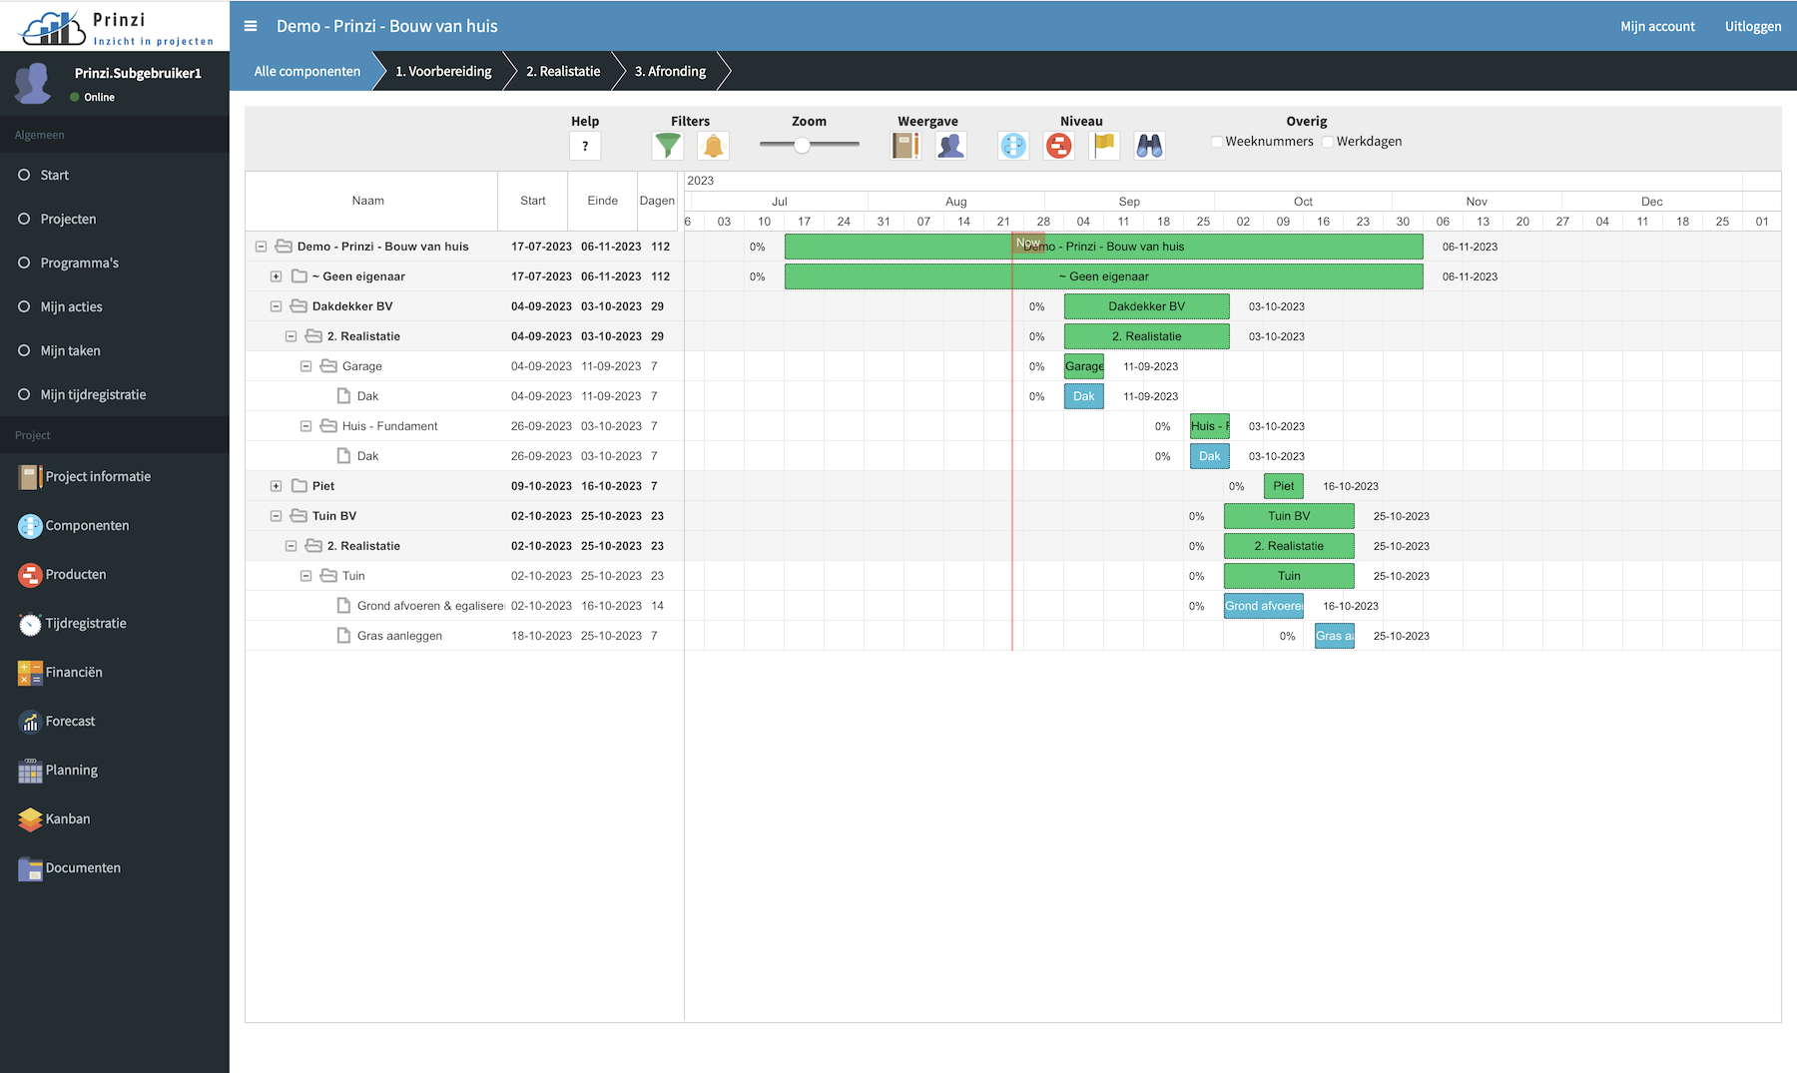Viewport: 1797px width, 1073px height.
Task: Open Mijn account link
Action: coord(1657,26)
